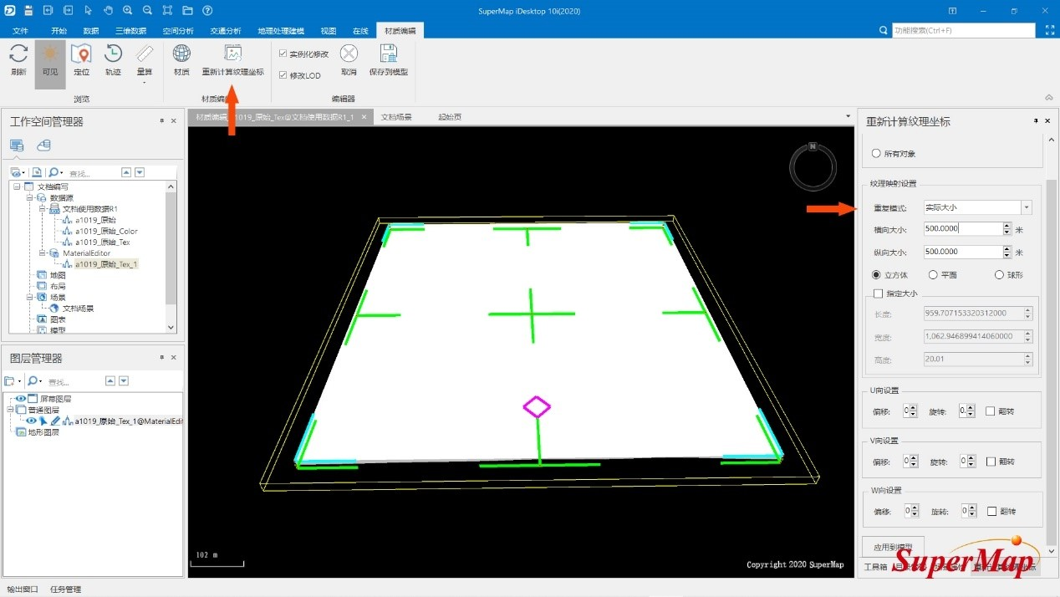Expand the 量算 measure dropdown arrow

click(145, 82)
